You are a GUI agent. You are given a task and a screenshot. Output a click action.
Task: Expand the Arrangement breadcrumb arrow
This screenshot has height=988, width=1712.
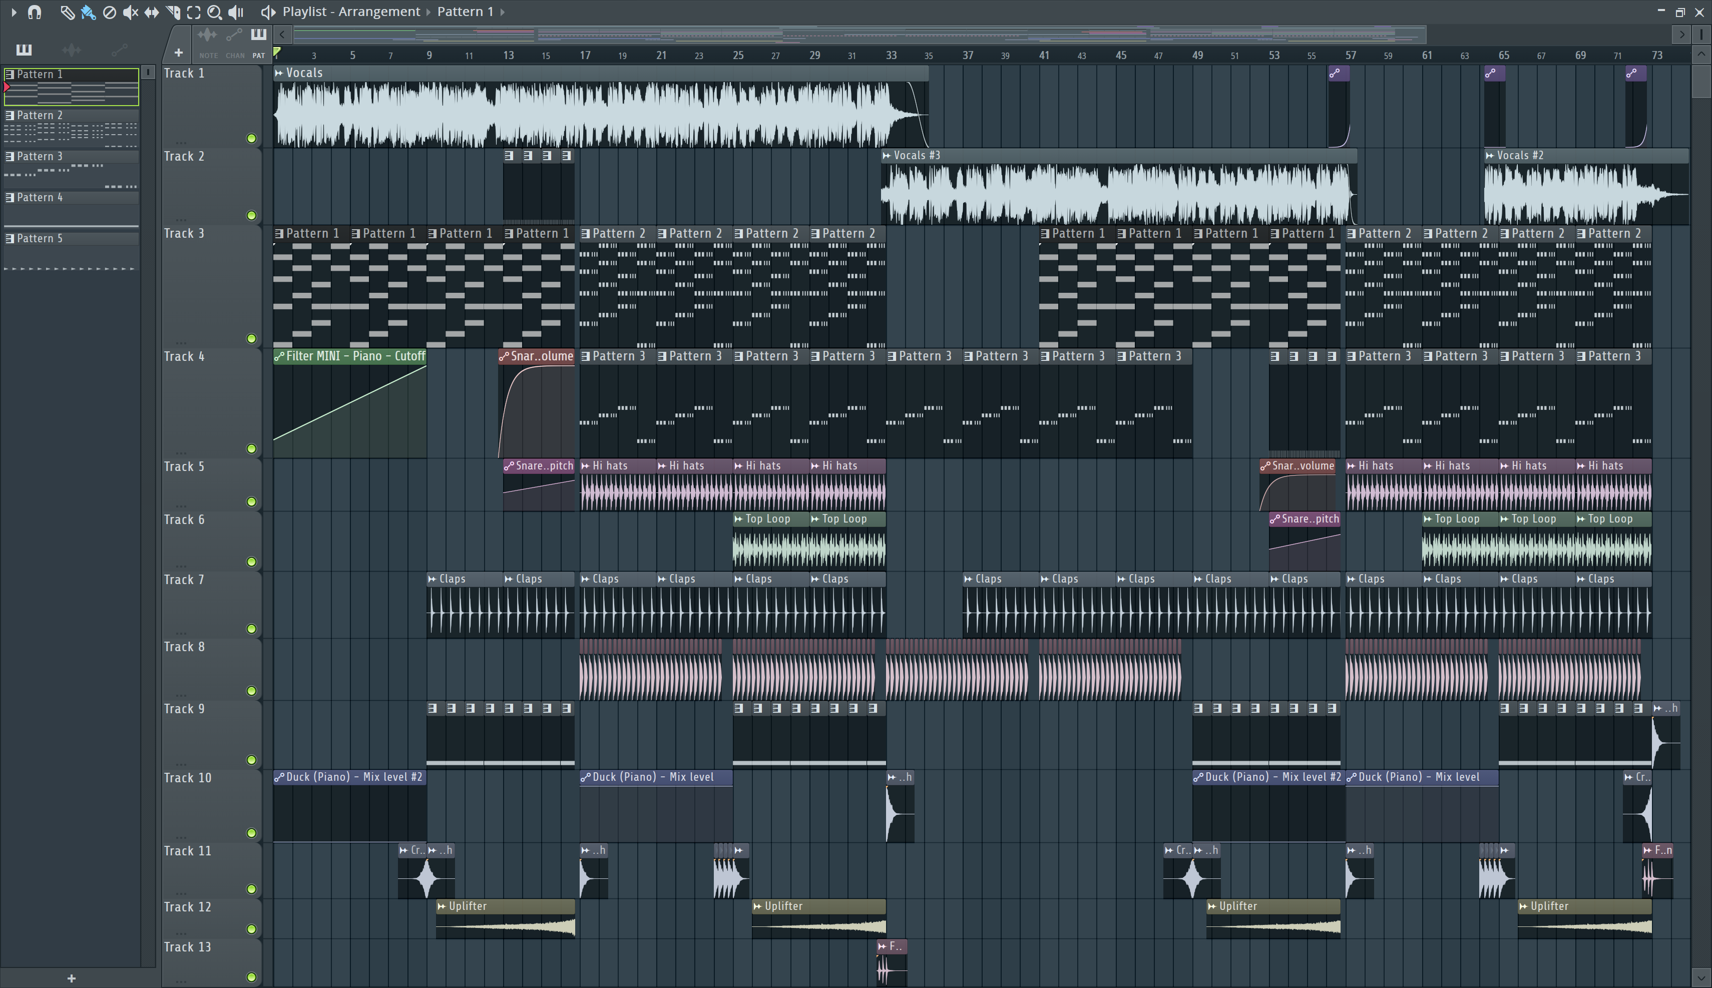click(x=429, y=12)
